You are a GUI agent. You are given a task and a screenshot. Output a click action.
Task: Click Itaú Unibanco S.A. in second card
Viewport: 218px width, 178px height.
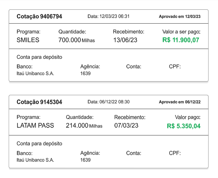(x=35, y=160)
